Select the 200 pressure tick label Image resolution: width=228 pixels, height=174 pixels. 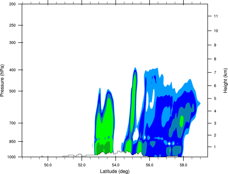pos(12,4)
